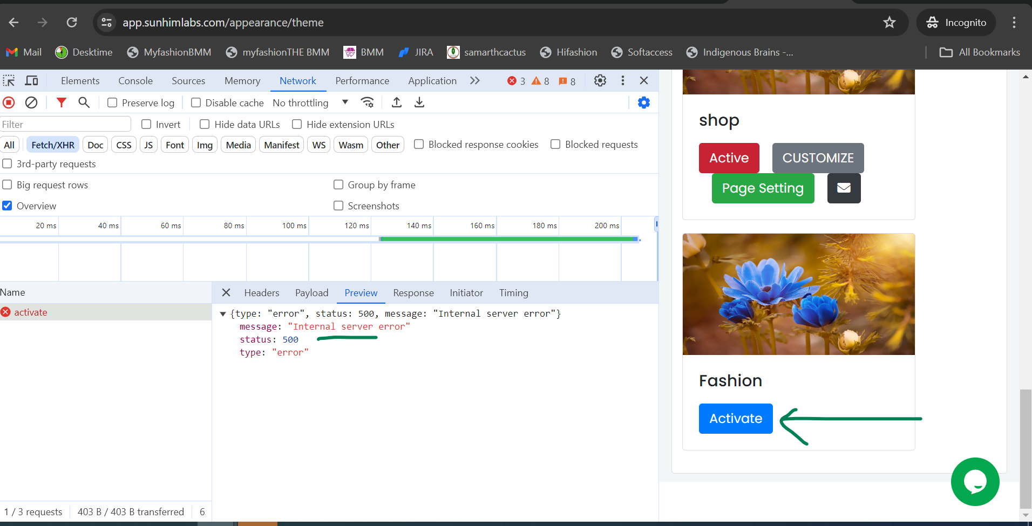
Task: Filter requests by CSS type
Action: click(x=124, y=145)
